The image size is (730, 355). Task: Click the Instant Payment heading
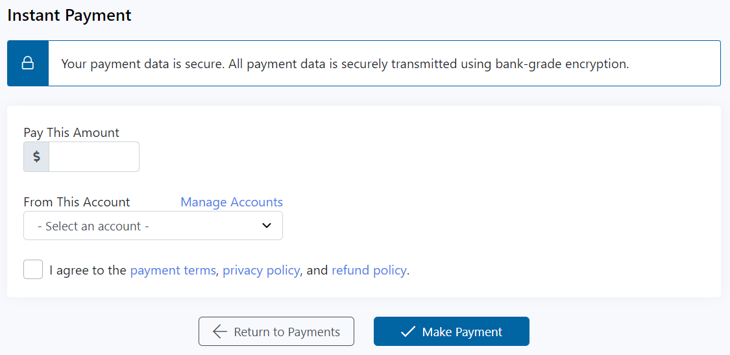pyautogui.click(x=69, y=16)
